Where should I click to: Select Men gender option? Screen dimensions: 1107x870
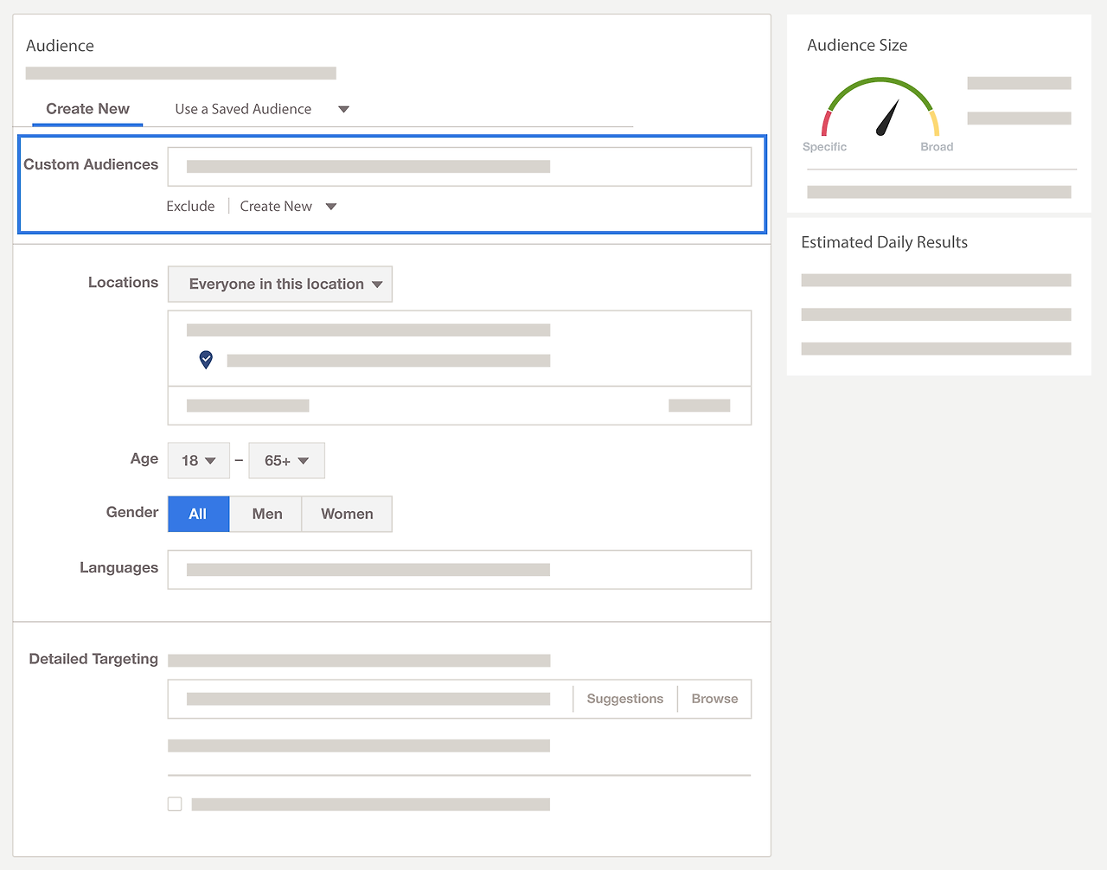266,514
